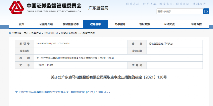Click the 中国证券监督管理委员会 title text
The height and width of the screenshot is (106, 213).
point(54,6)
